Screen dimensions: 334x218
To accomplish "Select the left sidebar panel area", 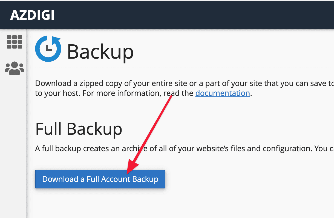I will point(14,137).
